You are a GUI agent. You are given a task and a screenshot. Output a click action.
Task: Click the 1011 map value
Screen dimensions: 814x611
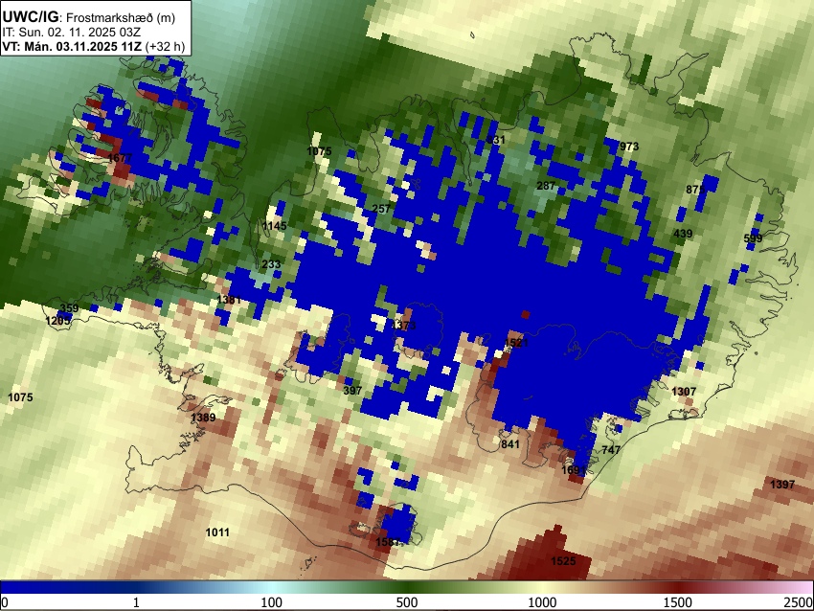217,532
